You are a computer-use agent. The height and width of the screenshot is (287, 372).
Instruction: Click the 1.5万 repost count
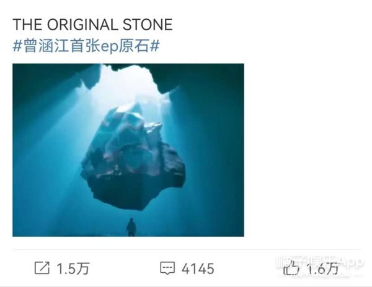pos(73,269)
